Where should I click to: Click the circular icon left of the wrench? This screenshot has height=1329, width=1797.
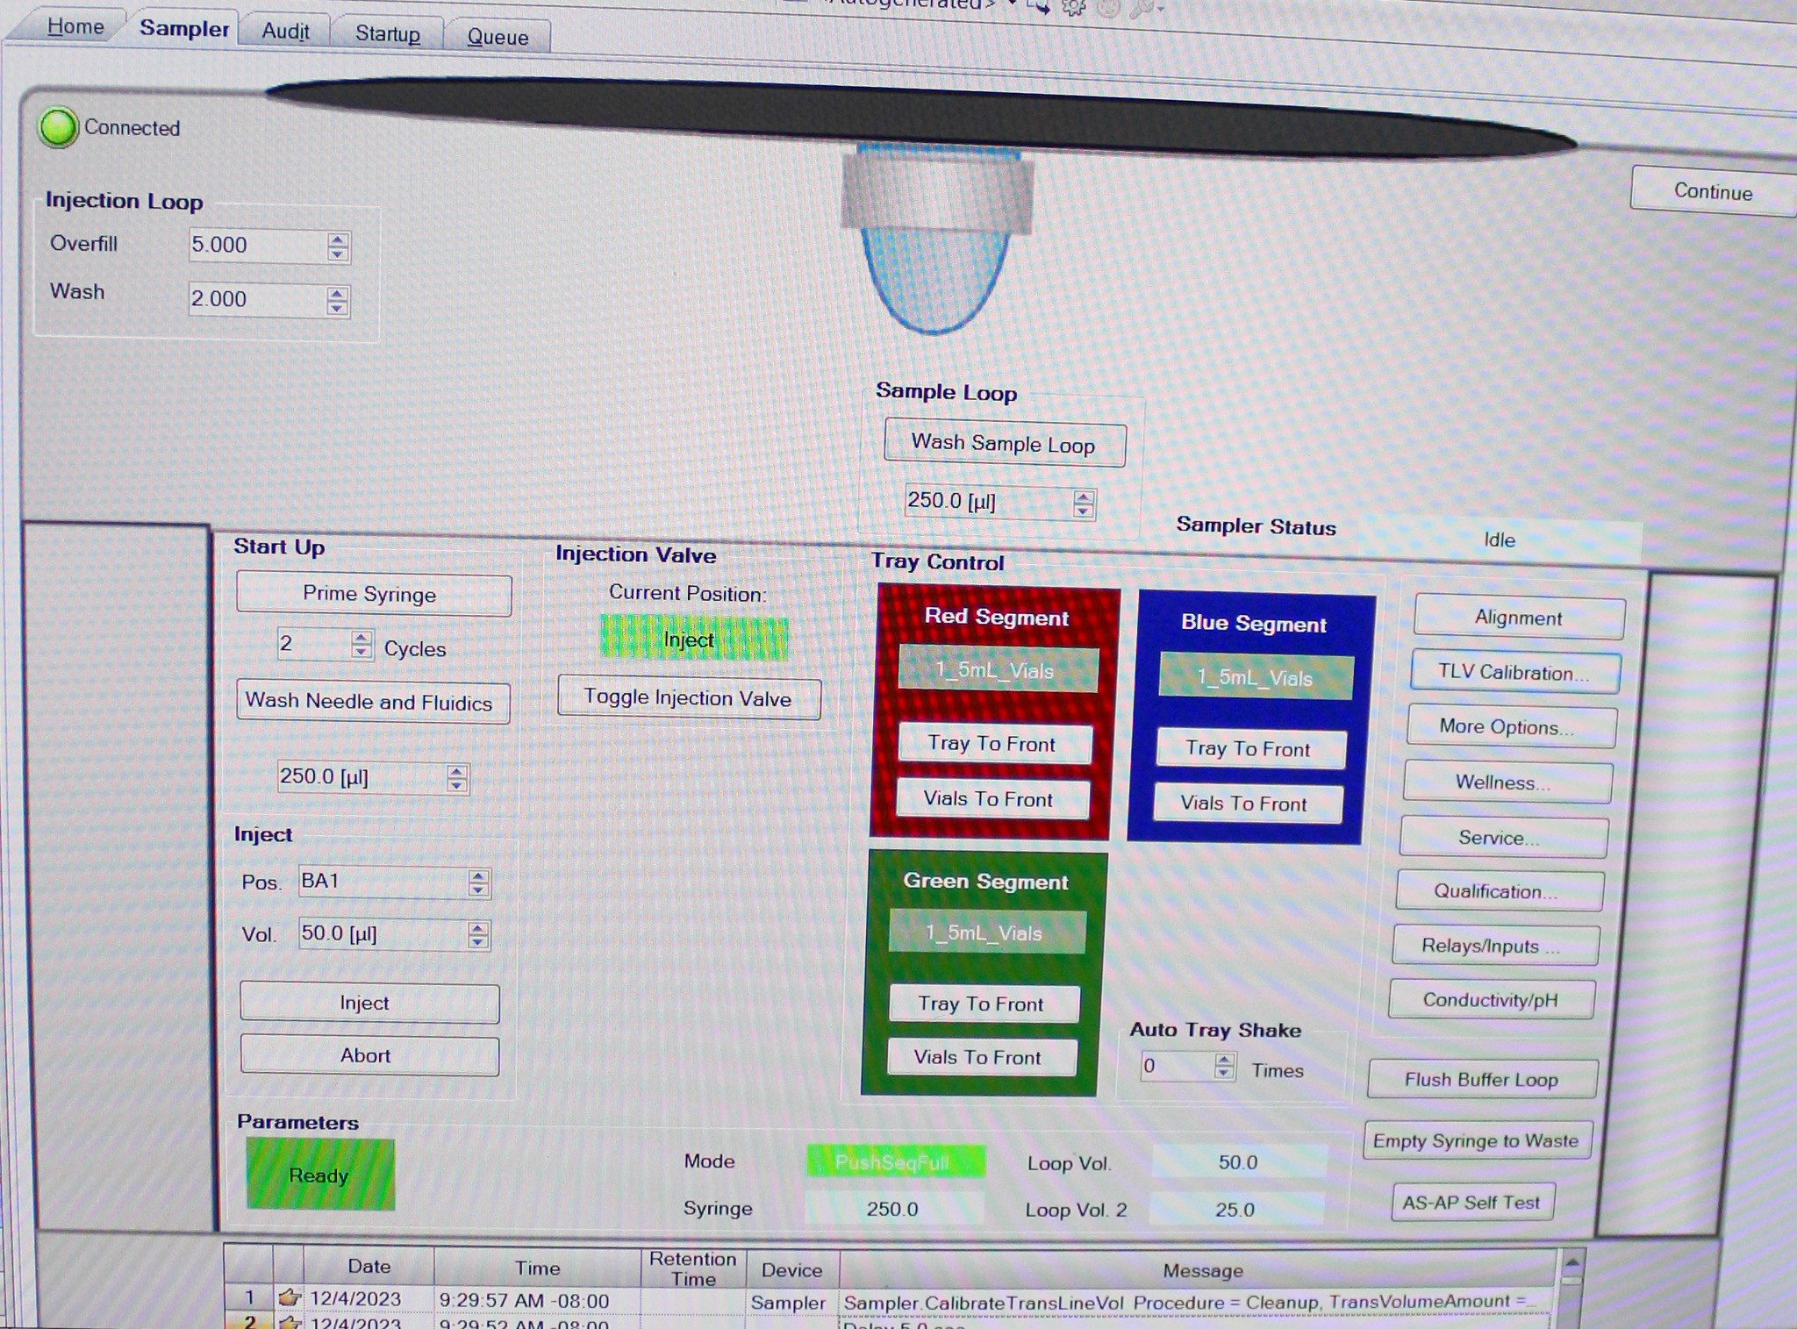pyautogui.click(x=1108, y=7)
